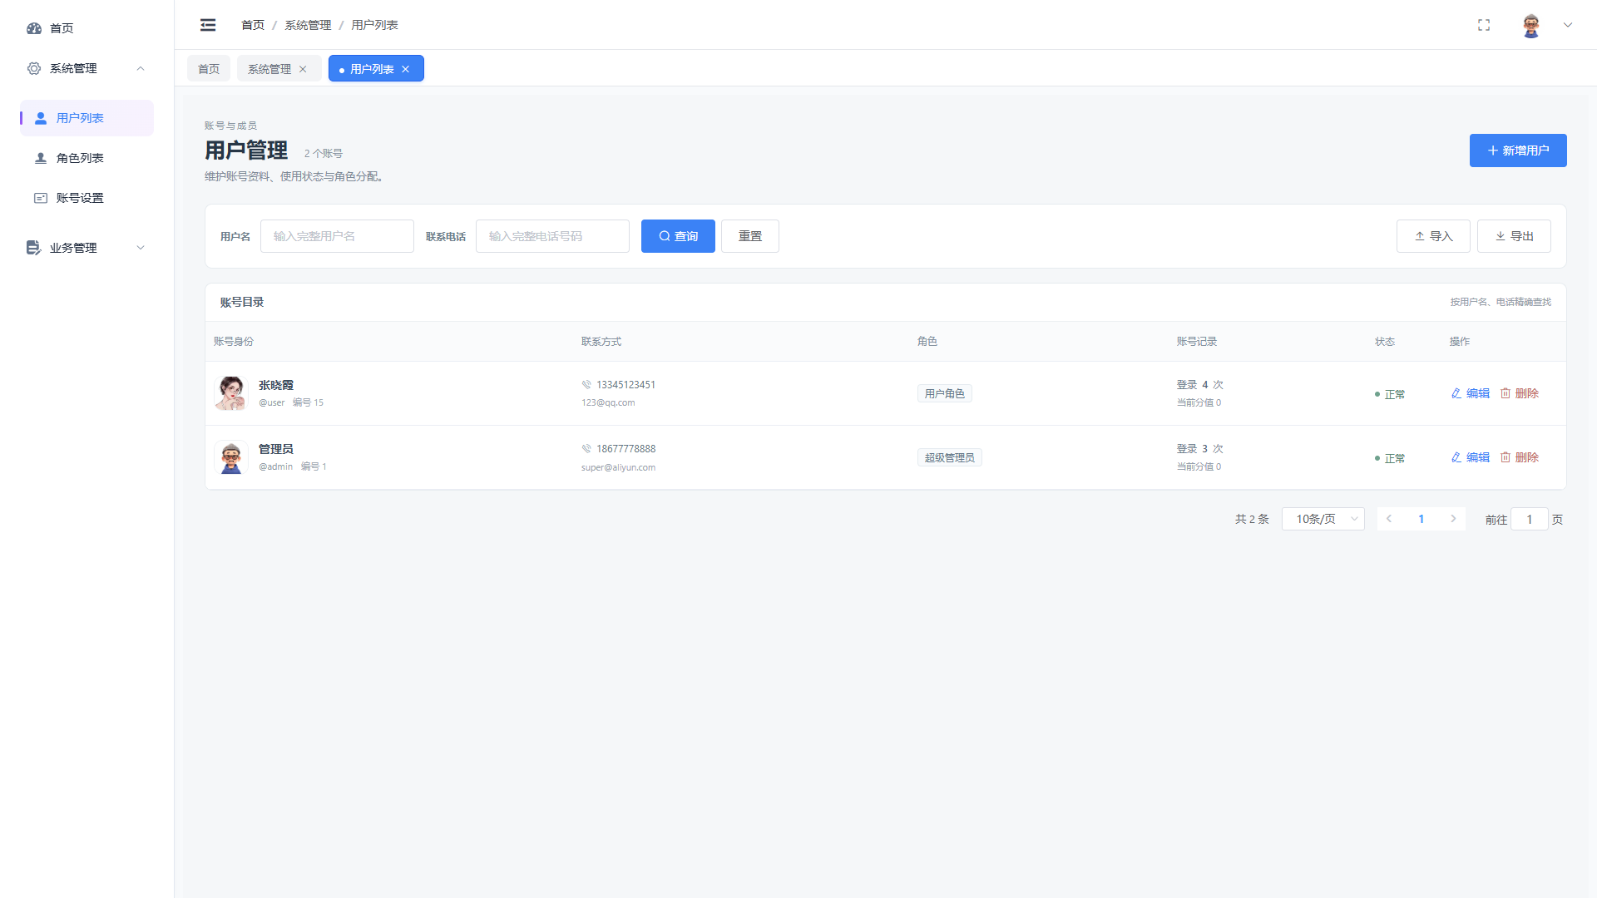Delete the 张晓霞 account
The height and width of the screenshot is (898, 1597).
(1520, 393)
